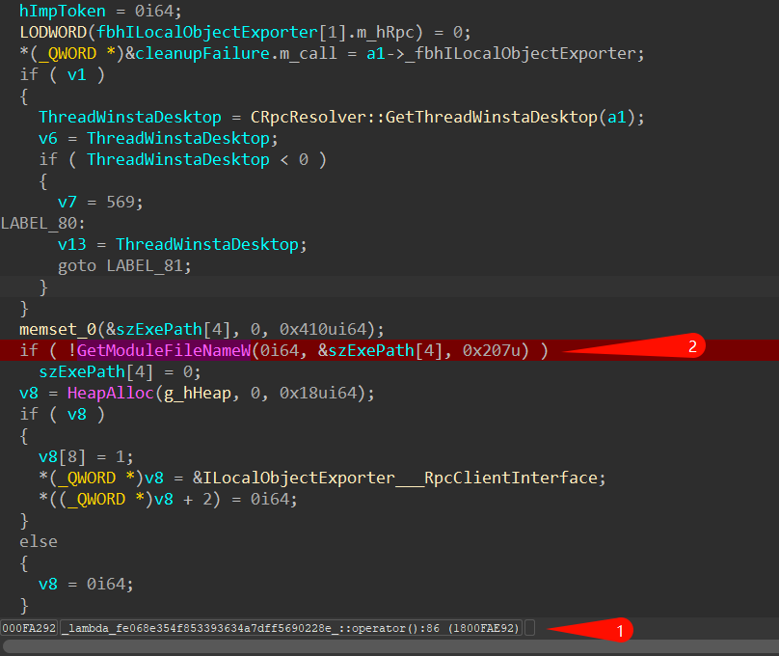Click the red arrow annotation numbered 2
Screen dimensions: 779x656
656,347
